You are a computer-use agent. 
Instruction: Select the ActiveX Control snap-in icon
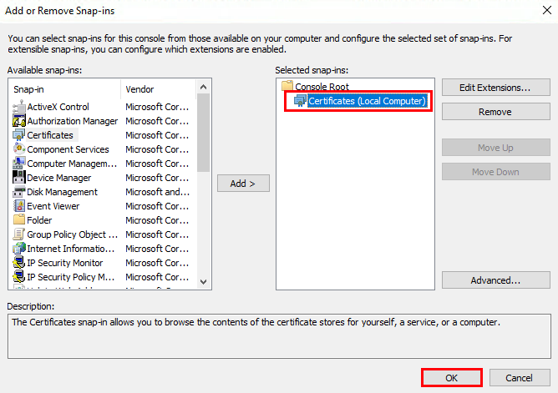(19, 107)
